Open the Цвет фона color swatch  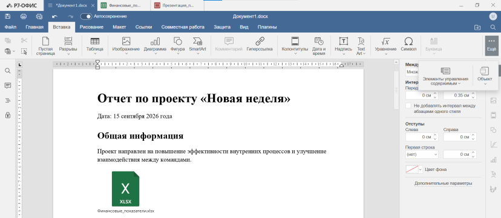click(x=414, y=169)
